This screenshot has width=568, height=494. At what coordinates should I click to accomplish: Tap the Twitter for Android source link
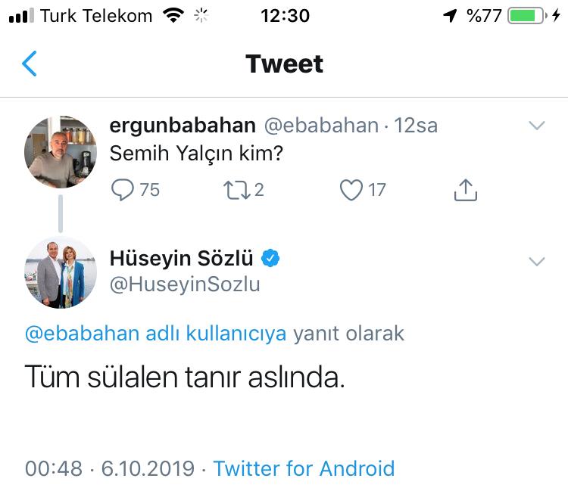304,468
